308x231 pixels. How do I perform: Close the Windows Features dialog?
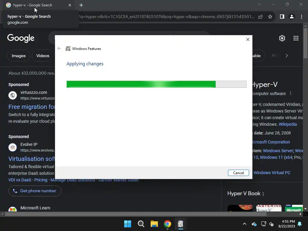248,39
